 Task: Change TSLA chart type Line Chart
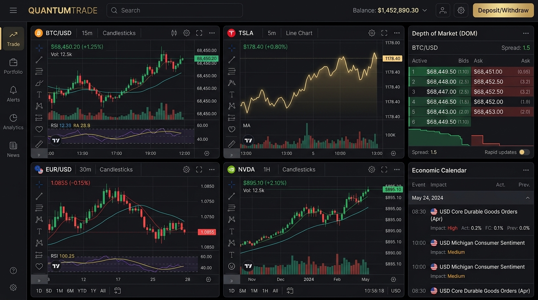299,33
